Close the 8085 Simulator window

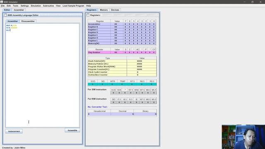[x=260, y=2]
